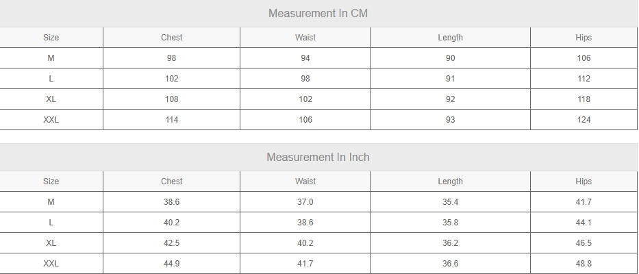Select the hips value 106 in M row
Screen dimensions: 639x274
pos(584,58)
